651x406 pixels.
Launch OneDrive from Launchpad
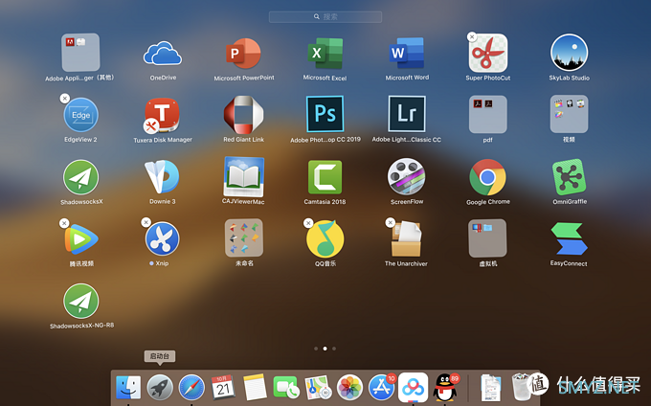[x=163, y=53]
